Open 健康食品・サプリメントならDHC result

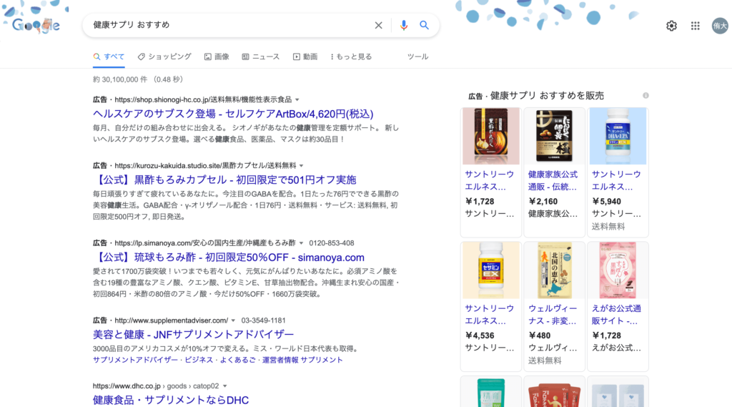171,400
